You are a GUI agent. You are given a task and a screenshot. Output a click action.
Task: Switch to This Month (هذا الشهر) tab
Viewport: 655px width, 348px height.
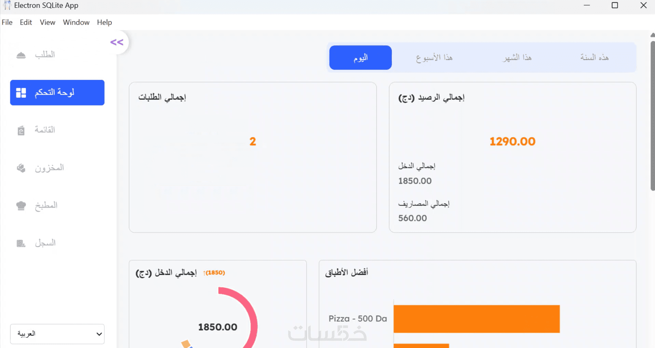tap(517, 58)
